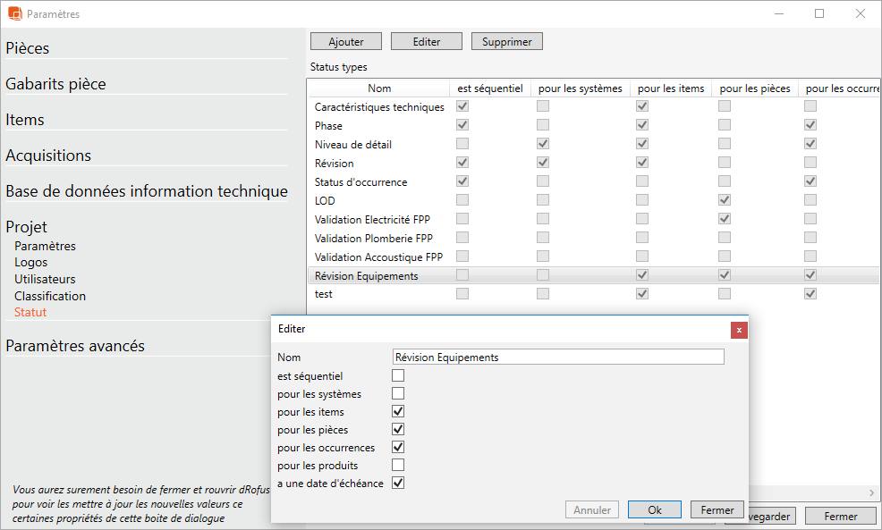The width and height of the screenshot is (882, 530).
Task: Click inside the Nom text field
Action: point(558,357)
